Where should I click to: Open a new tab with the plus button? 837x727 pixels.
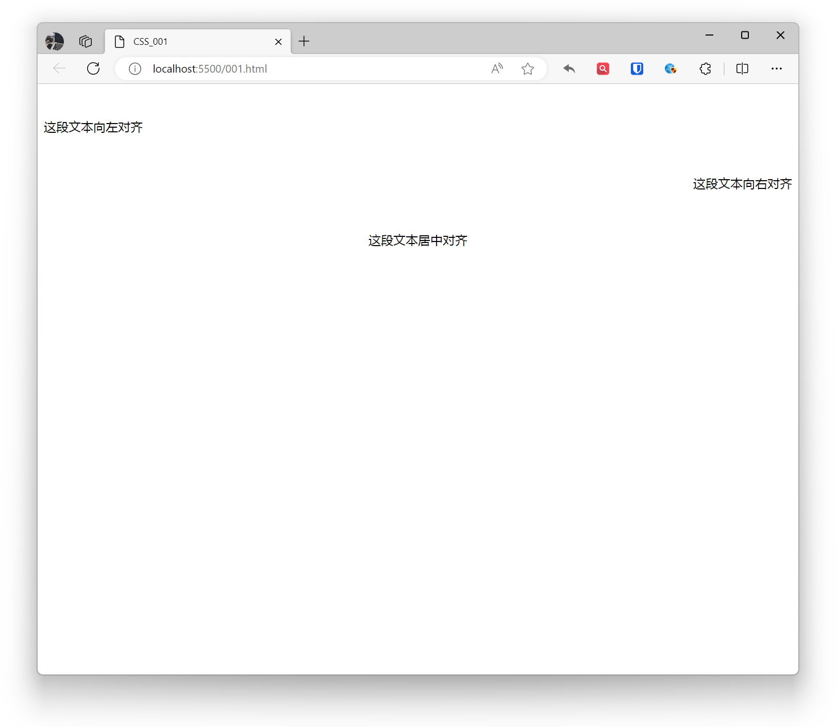[304, 41]
